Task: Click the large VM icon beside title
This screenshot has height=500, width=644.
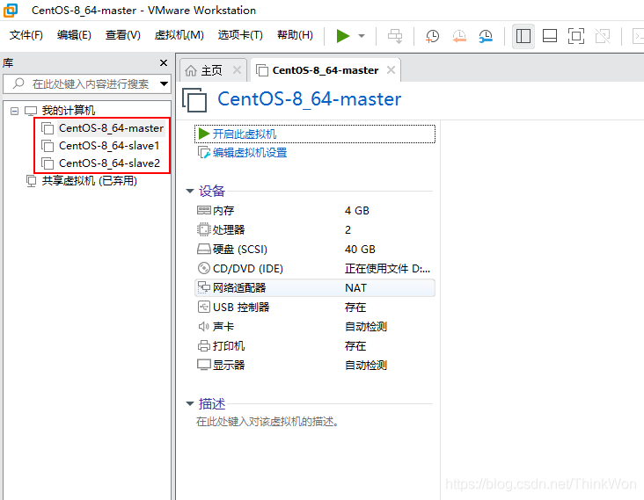Action: (x=194, y=99)
